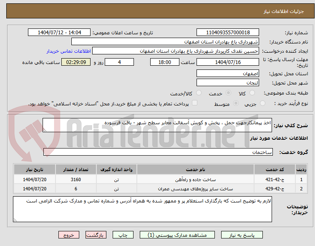Click the شهر محل تحویل field لنجان
The width and height of the screenshot is (315, 246).
228,82
